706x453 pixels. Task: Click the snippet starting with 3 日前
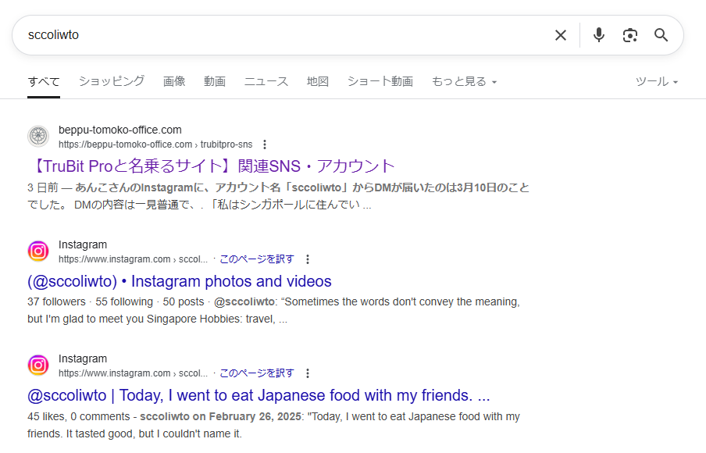(278, 196)
